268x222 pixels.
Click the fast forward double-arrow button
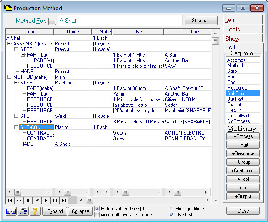(x=55, y=200)
